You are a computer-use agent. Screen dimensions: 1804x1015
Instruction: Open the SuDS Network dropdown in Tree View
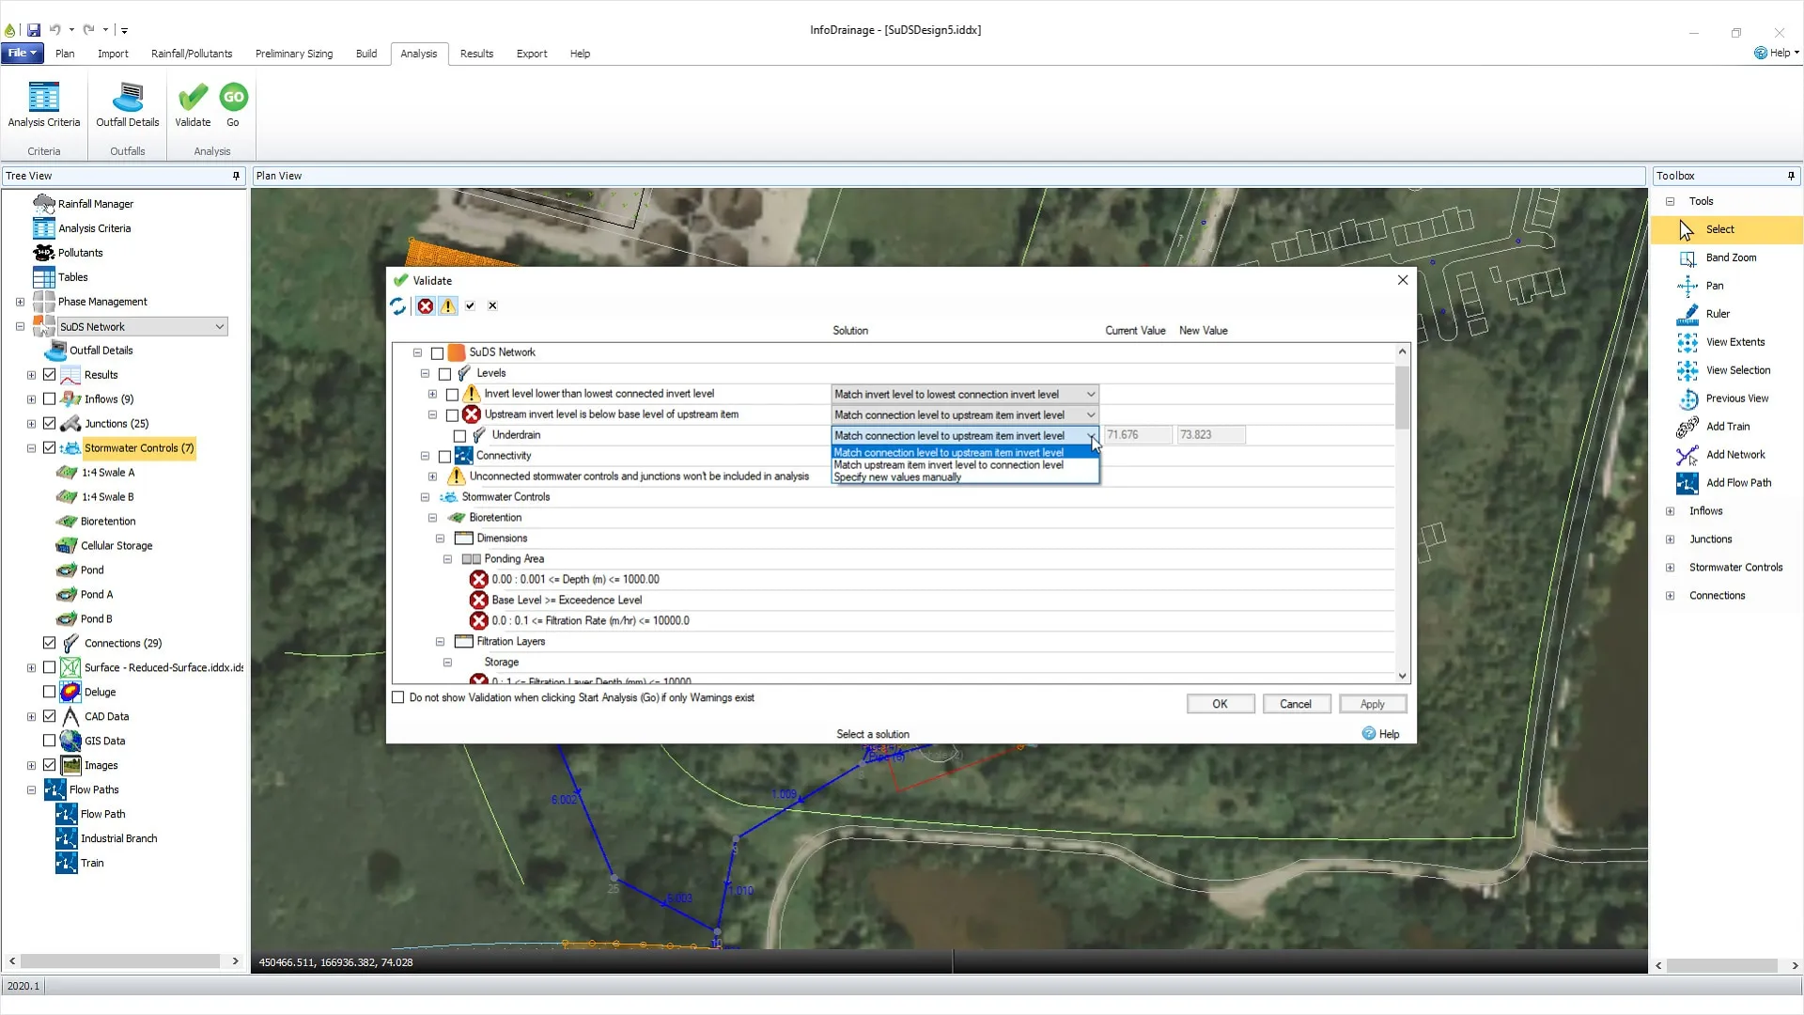[x=219, y=327]
